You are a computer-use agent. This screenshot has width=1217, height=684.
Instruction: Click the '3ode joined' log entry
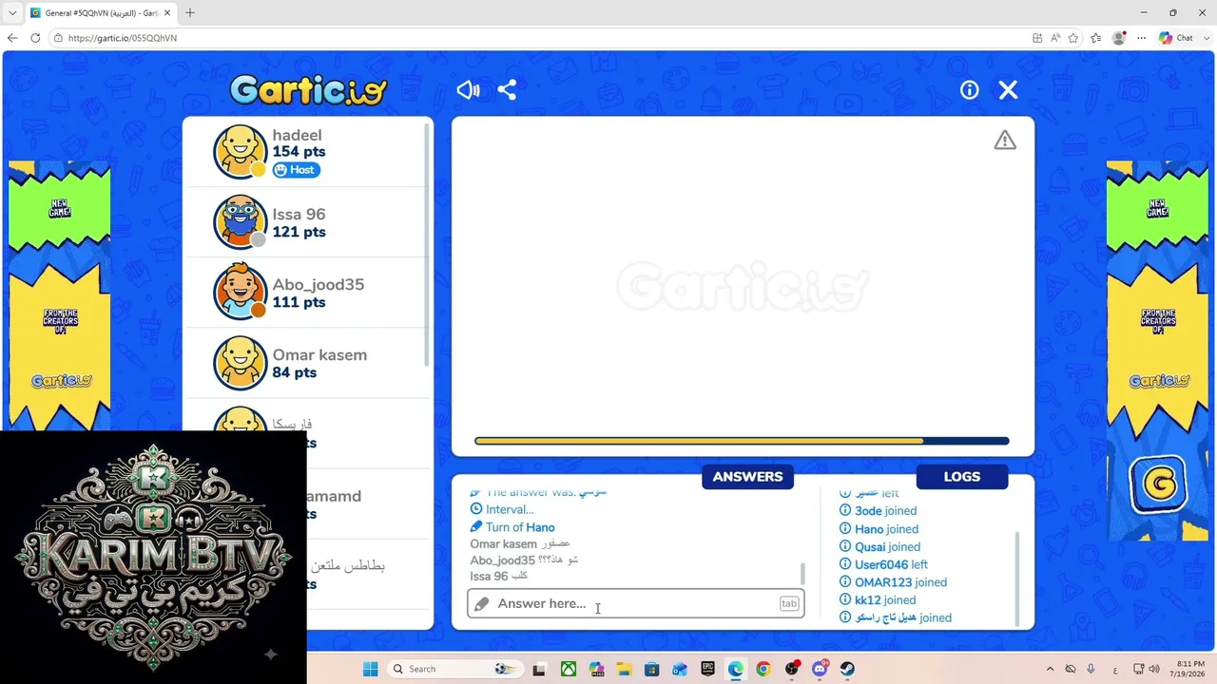(x=878, y=511)
